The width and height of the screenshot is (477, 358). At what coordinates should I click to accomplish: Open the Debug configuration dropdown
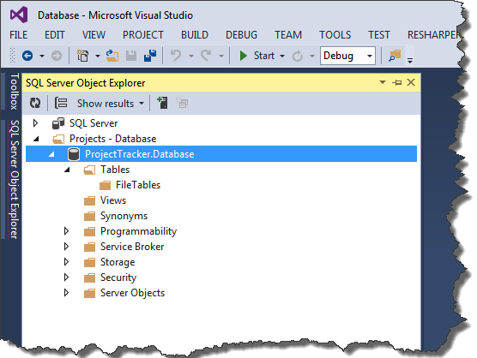(x=347, y=56)
